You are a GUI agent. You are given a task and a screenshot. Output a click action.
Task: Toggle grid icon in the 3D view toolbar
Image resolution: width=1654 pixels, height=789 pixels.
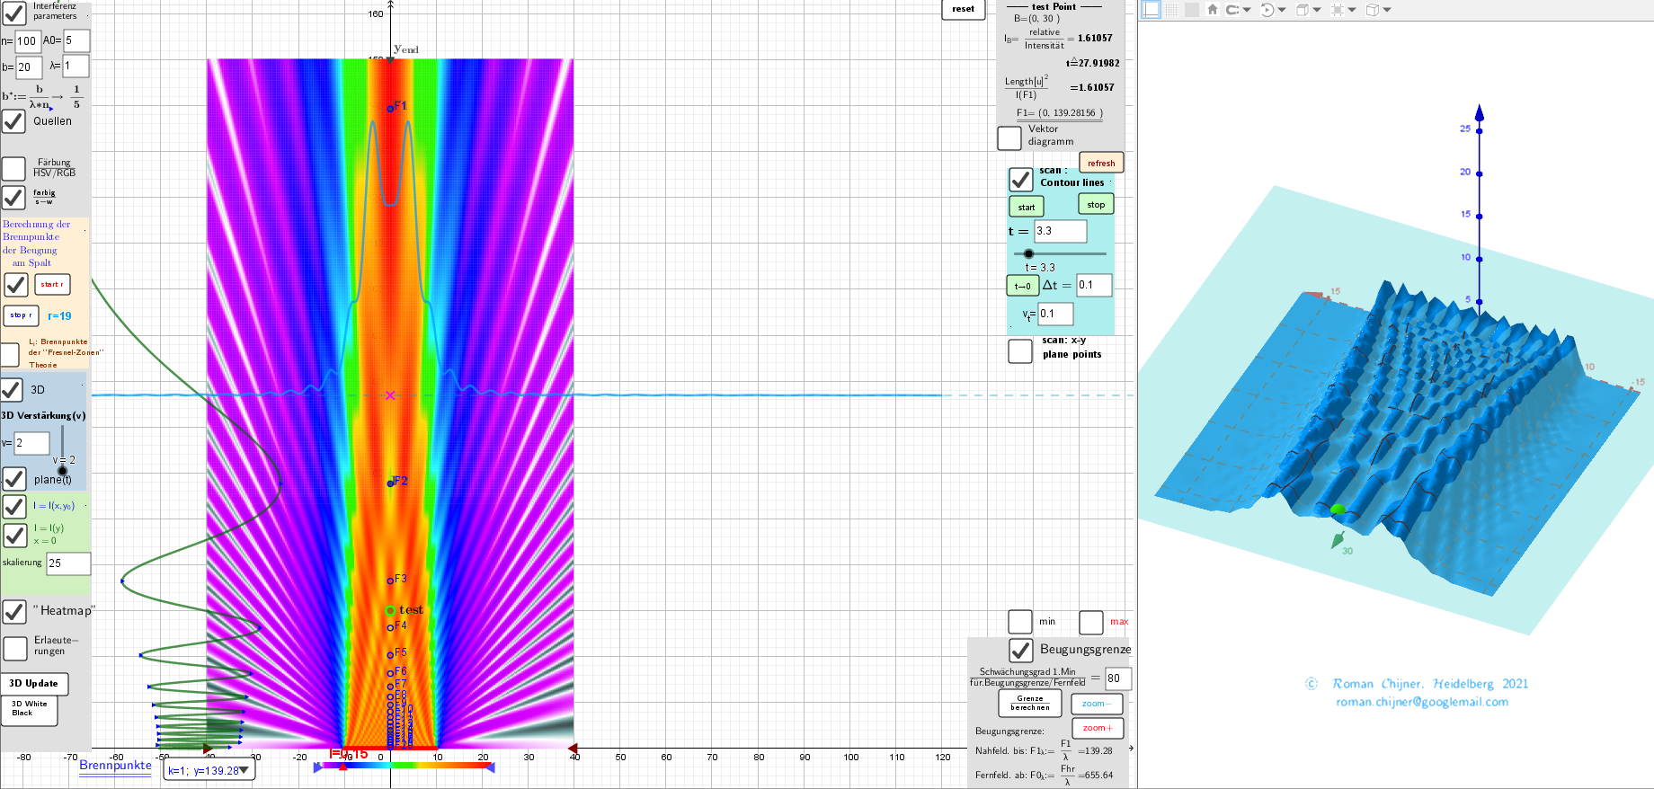pyautogui.click(x=1172, y=10)
